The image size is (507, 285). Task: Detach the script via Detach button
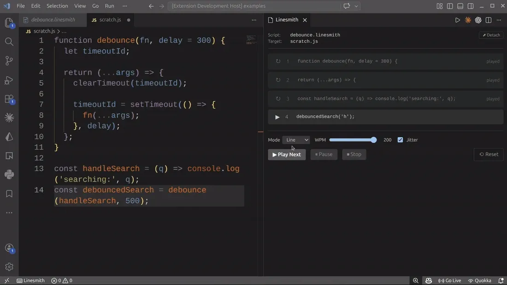point(491,35)
